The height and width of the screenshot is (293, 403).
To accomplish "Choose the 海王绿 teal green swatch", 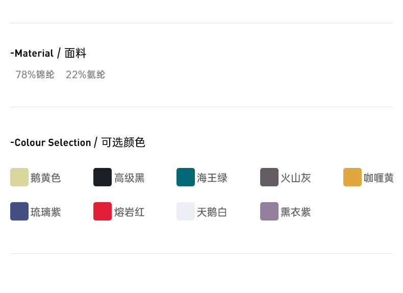I will [x=186, y=177].
